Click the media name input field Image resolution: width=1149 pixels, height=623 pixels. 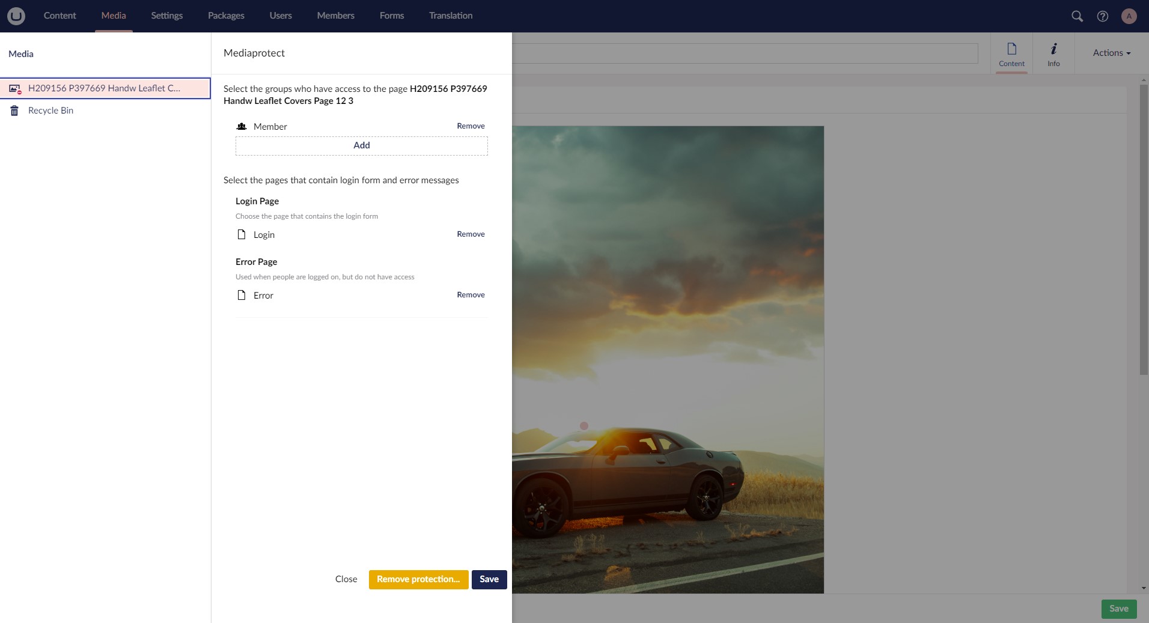click(x=744, y=53)
